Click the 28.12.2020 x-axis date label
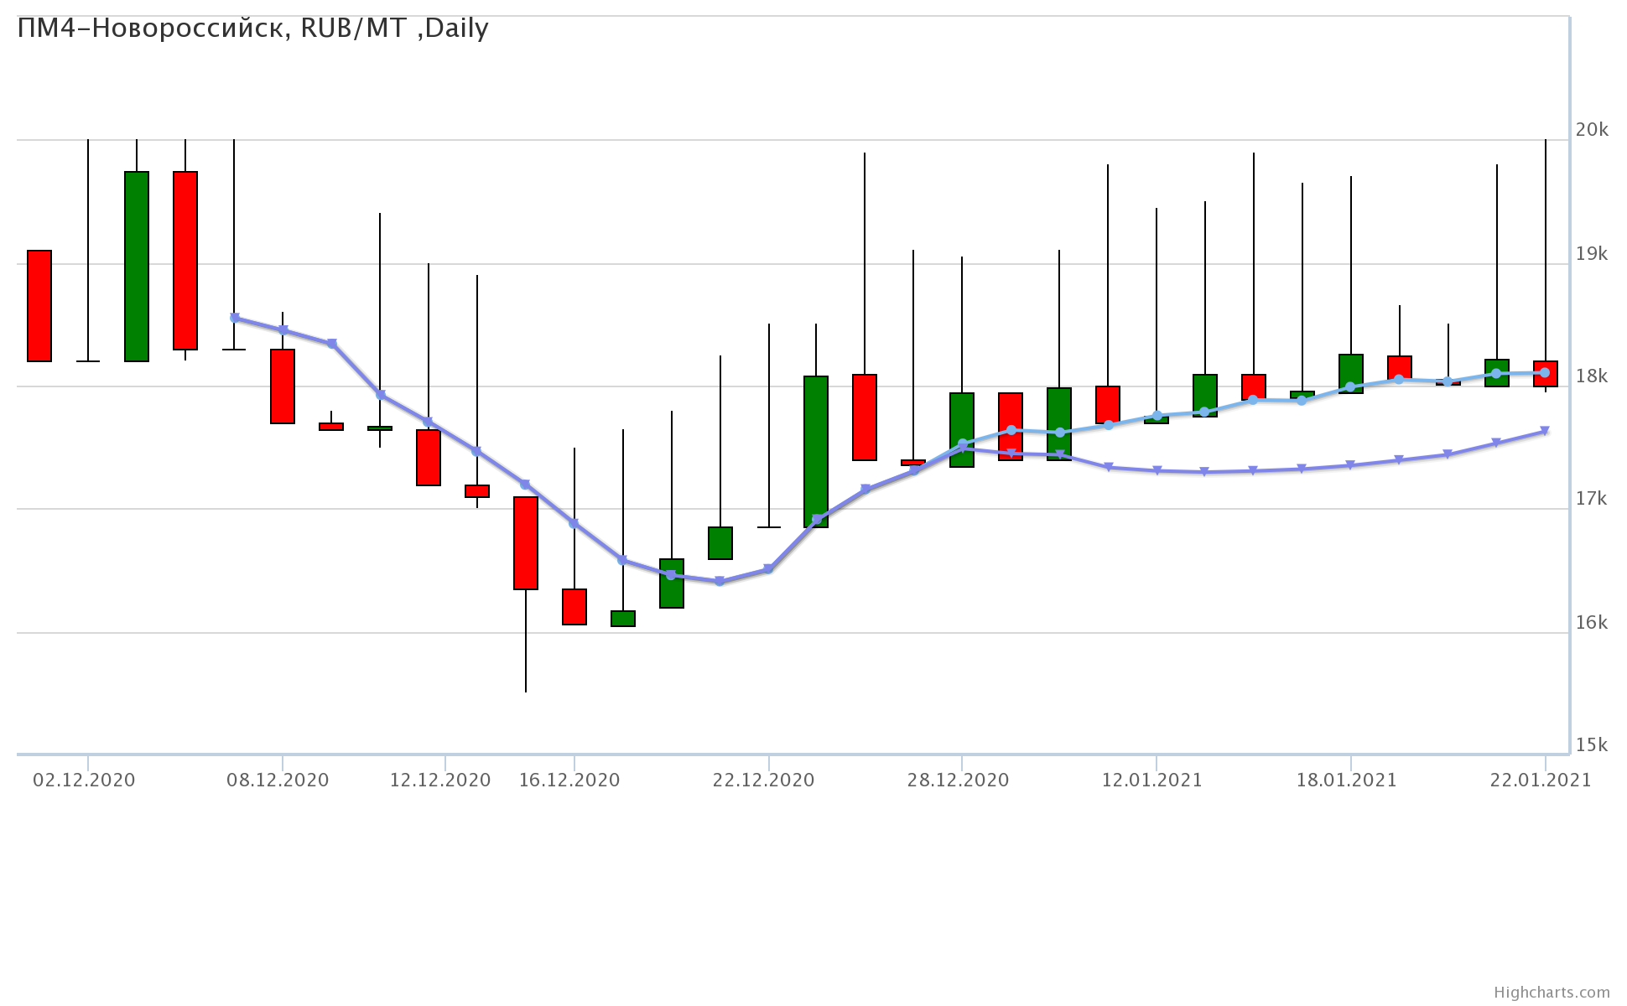 (x=958, y=780)
